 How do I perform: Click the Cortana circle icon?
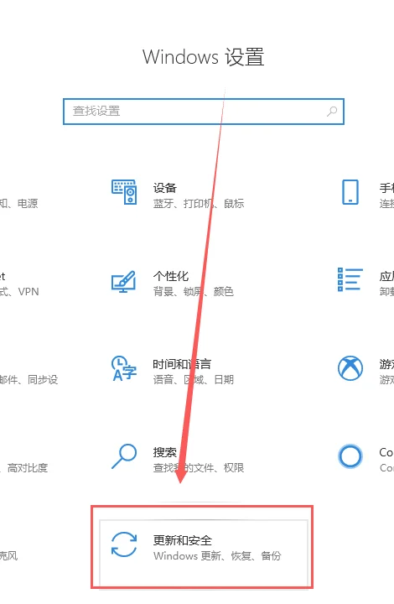pyautogui.click(x=350, y=456)
